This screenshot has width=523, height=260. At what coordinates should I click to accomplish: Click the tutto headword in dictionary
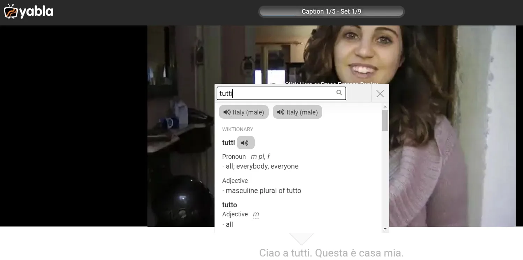(x=230, y=205)
